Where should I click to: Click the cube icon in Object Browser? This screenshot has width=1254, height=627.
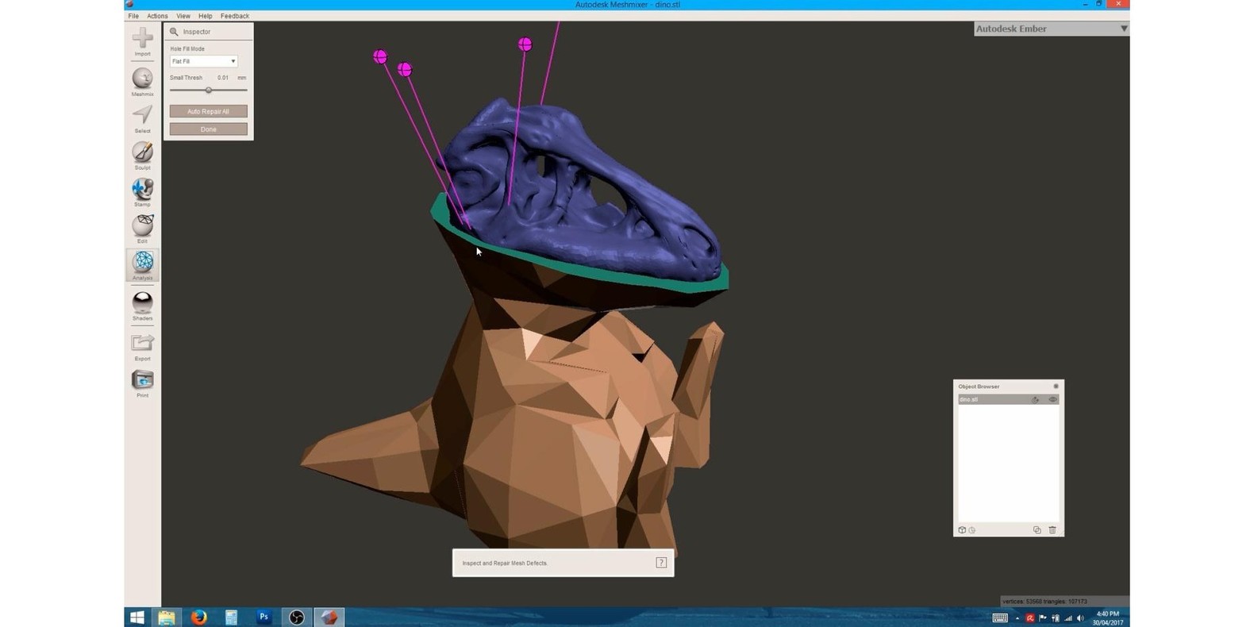pyautogui.click(x=962, y=530)
